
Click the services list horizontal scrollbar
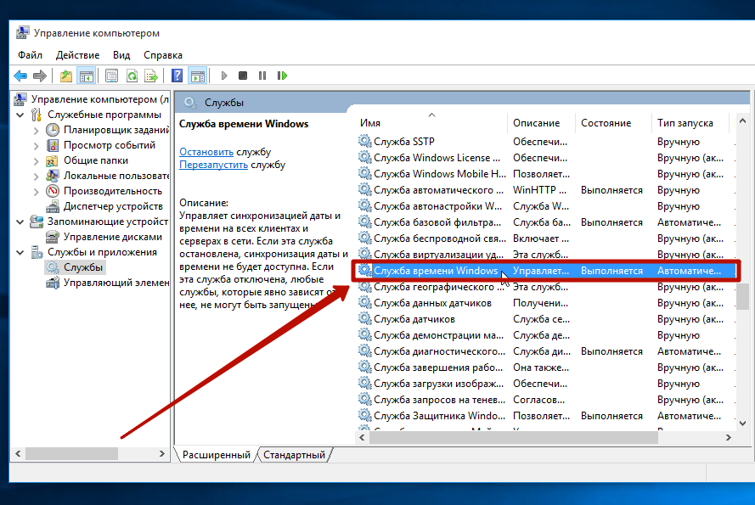pos(510,437)
